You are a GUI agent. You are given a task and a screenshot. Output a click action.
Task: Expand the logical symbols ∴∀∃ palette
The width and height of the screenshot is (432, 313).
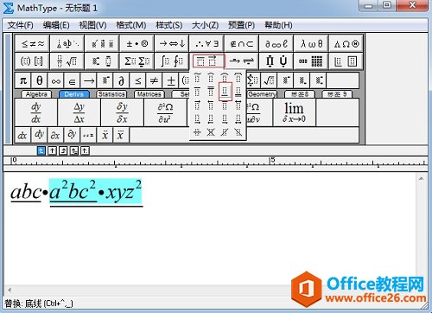click(206, 43)
